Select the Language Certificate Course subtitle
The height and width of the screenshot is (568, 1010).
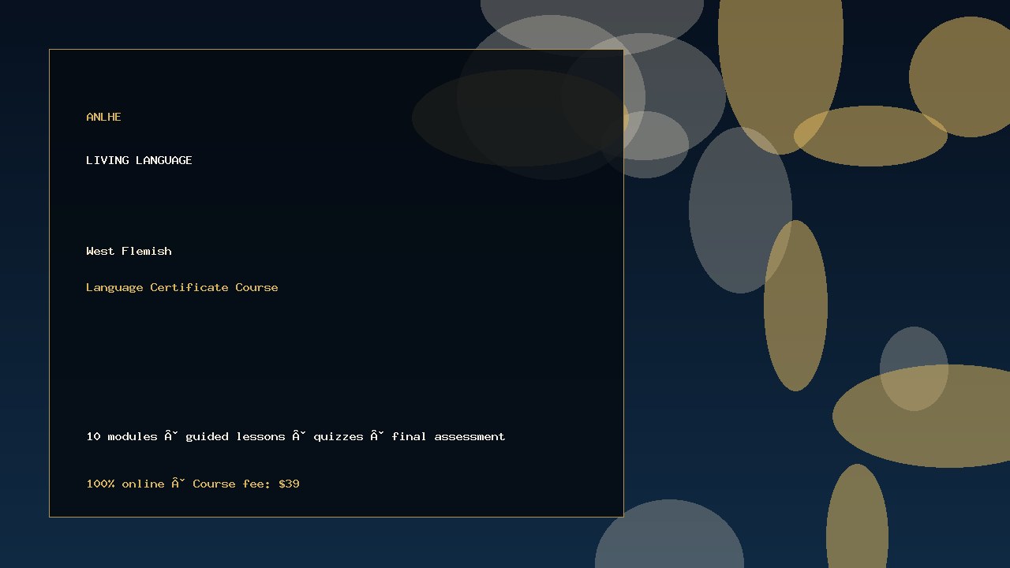coord(182,287)
